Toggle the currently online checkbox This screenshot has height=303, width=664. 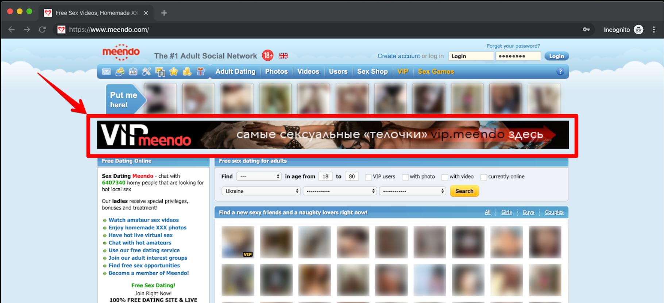(484, 177)
